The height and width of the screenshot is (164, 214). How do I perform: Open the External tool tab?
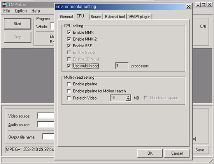(x=115, y=17)
